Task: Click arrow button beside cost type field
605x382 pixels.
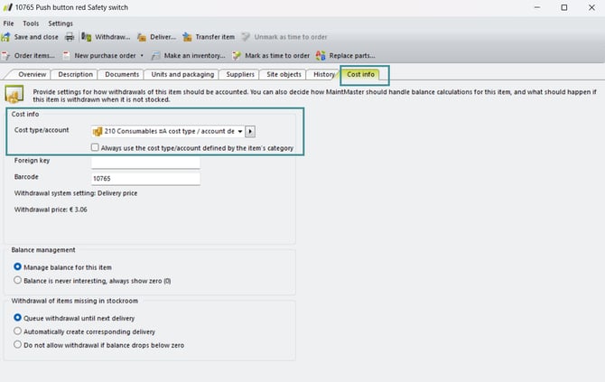Action: (251, 131)
